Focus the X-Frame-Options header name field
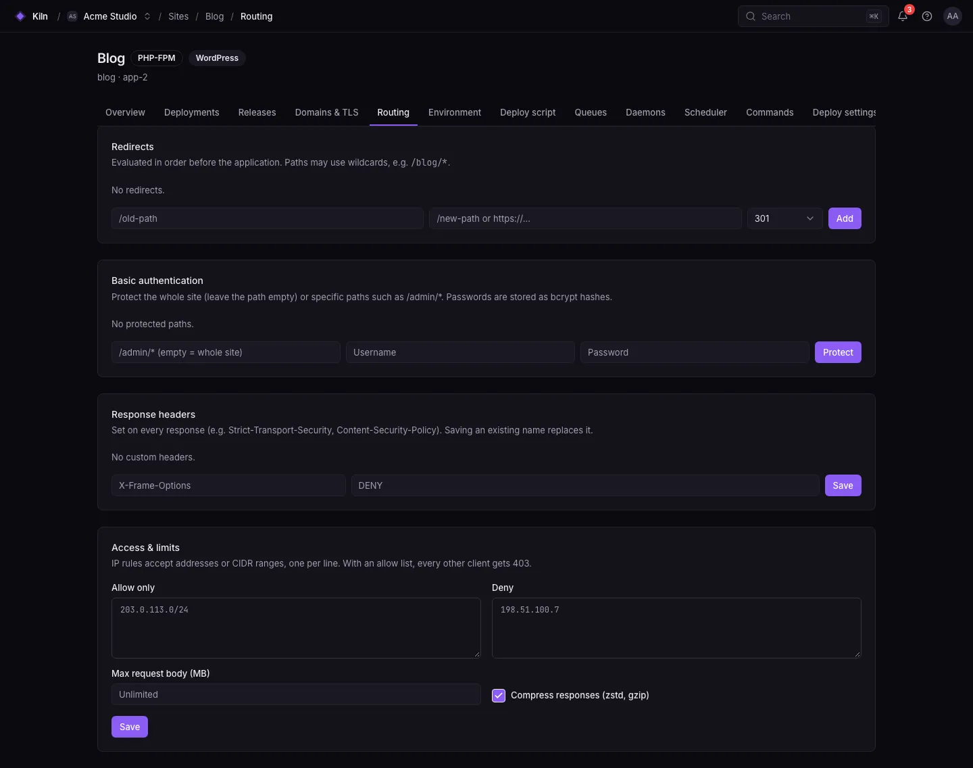Viewport: 973px width, 768px height. [228, 485]
